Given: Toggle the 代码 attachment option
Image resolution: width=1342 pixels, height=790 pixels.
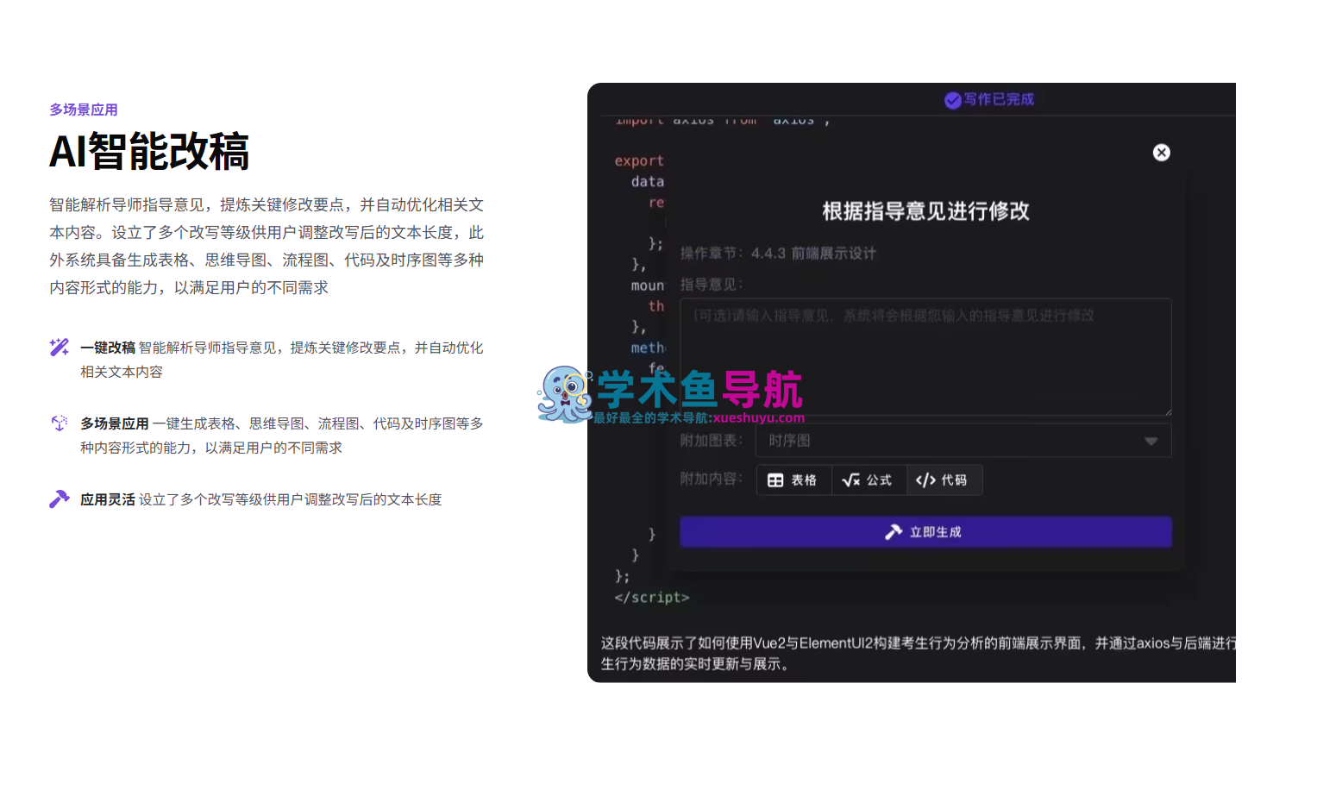Looking at the screenshot, I should 944,480.
